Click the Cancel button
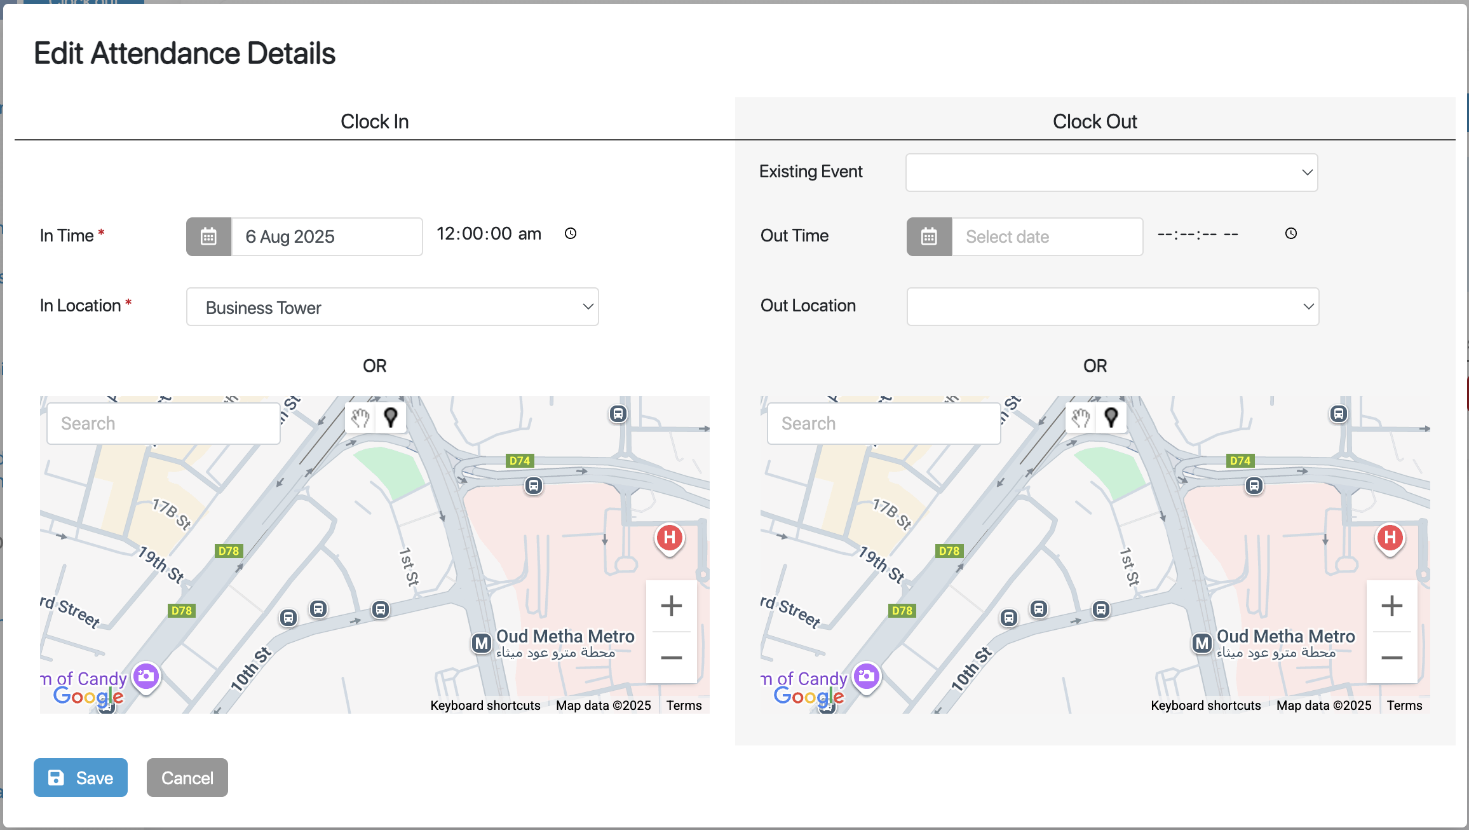 [x=187, y=777]
